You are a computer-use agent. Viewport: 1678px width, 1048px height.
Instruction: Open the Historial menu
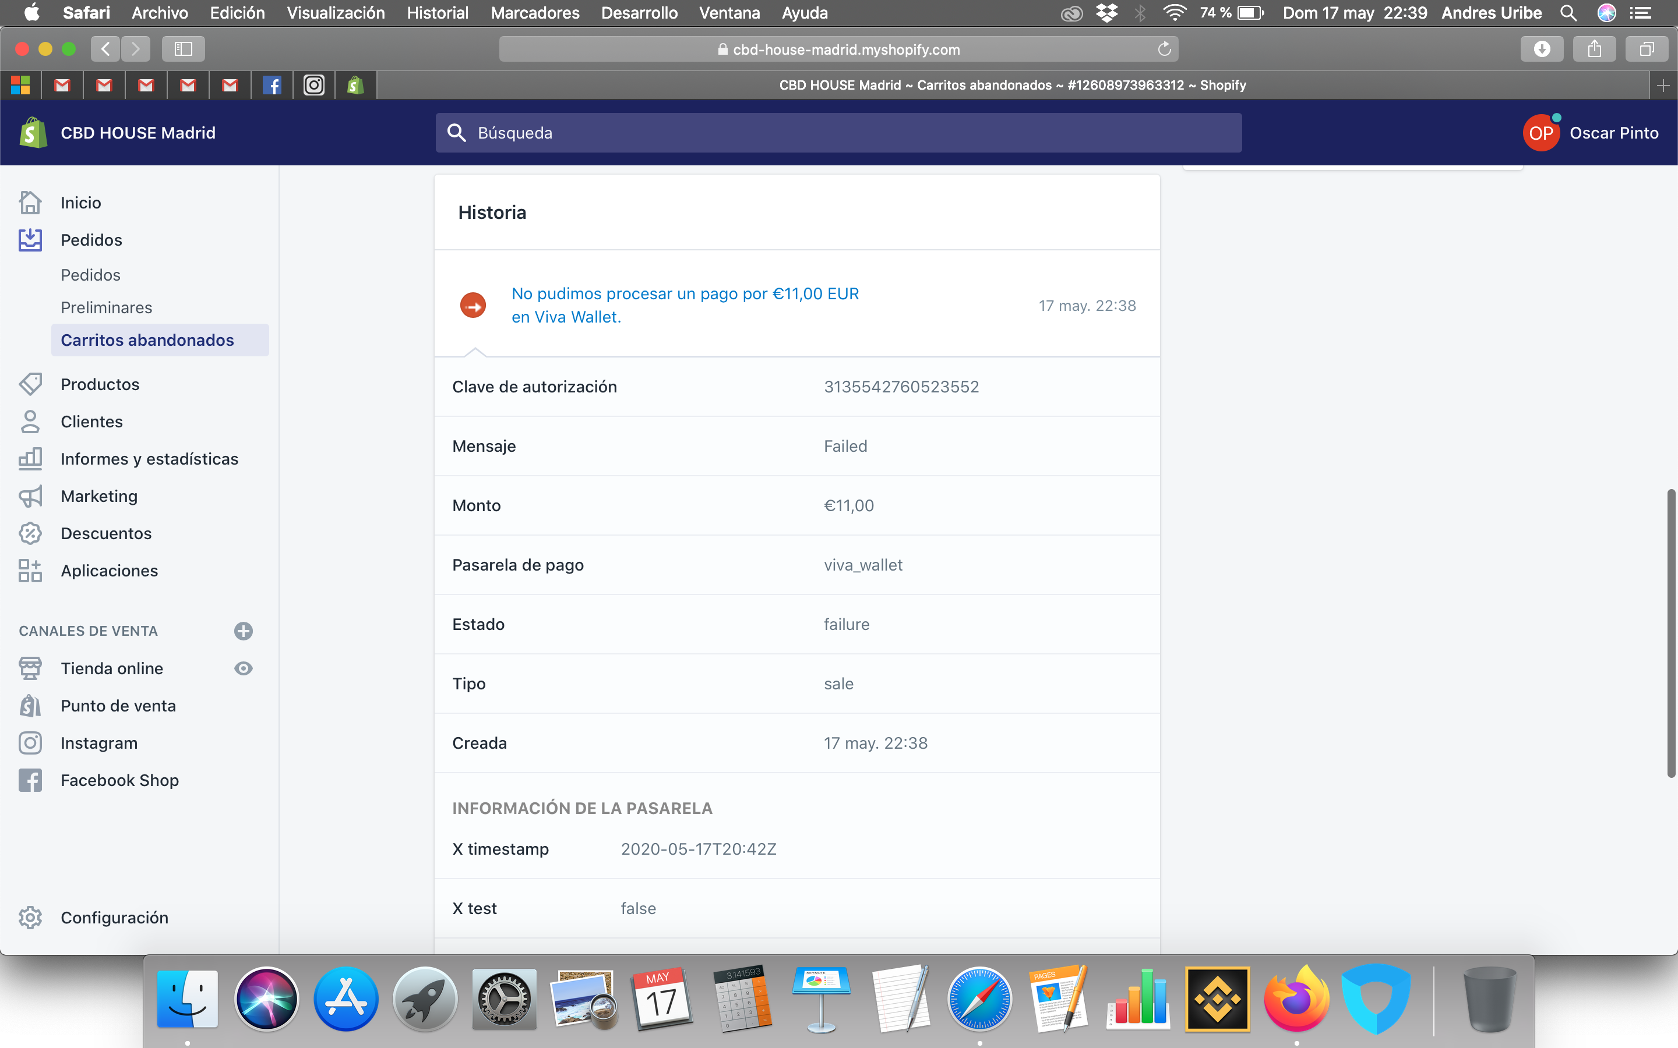click(x=437, y=13)
